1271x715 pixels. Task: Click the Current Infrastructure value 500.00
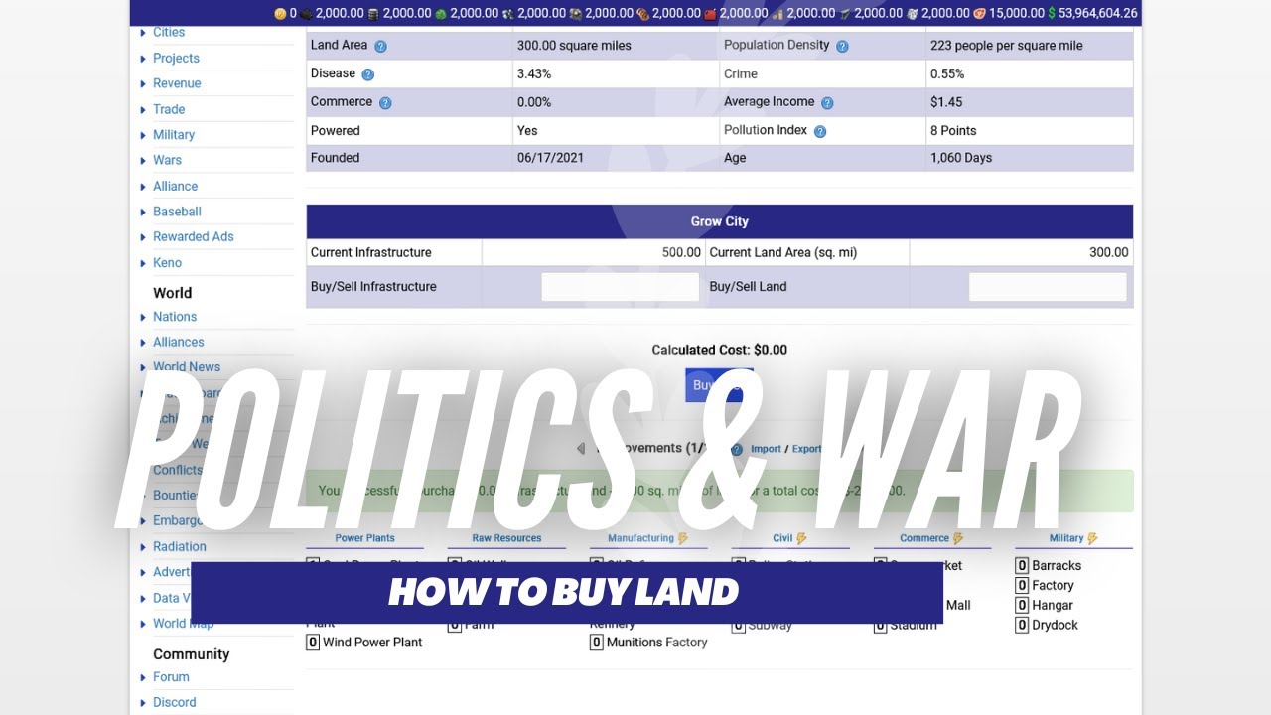682,252
